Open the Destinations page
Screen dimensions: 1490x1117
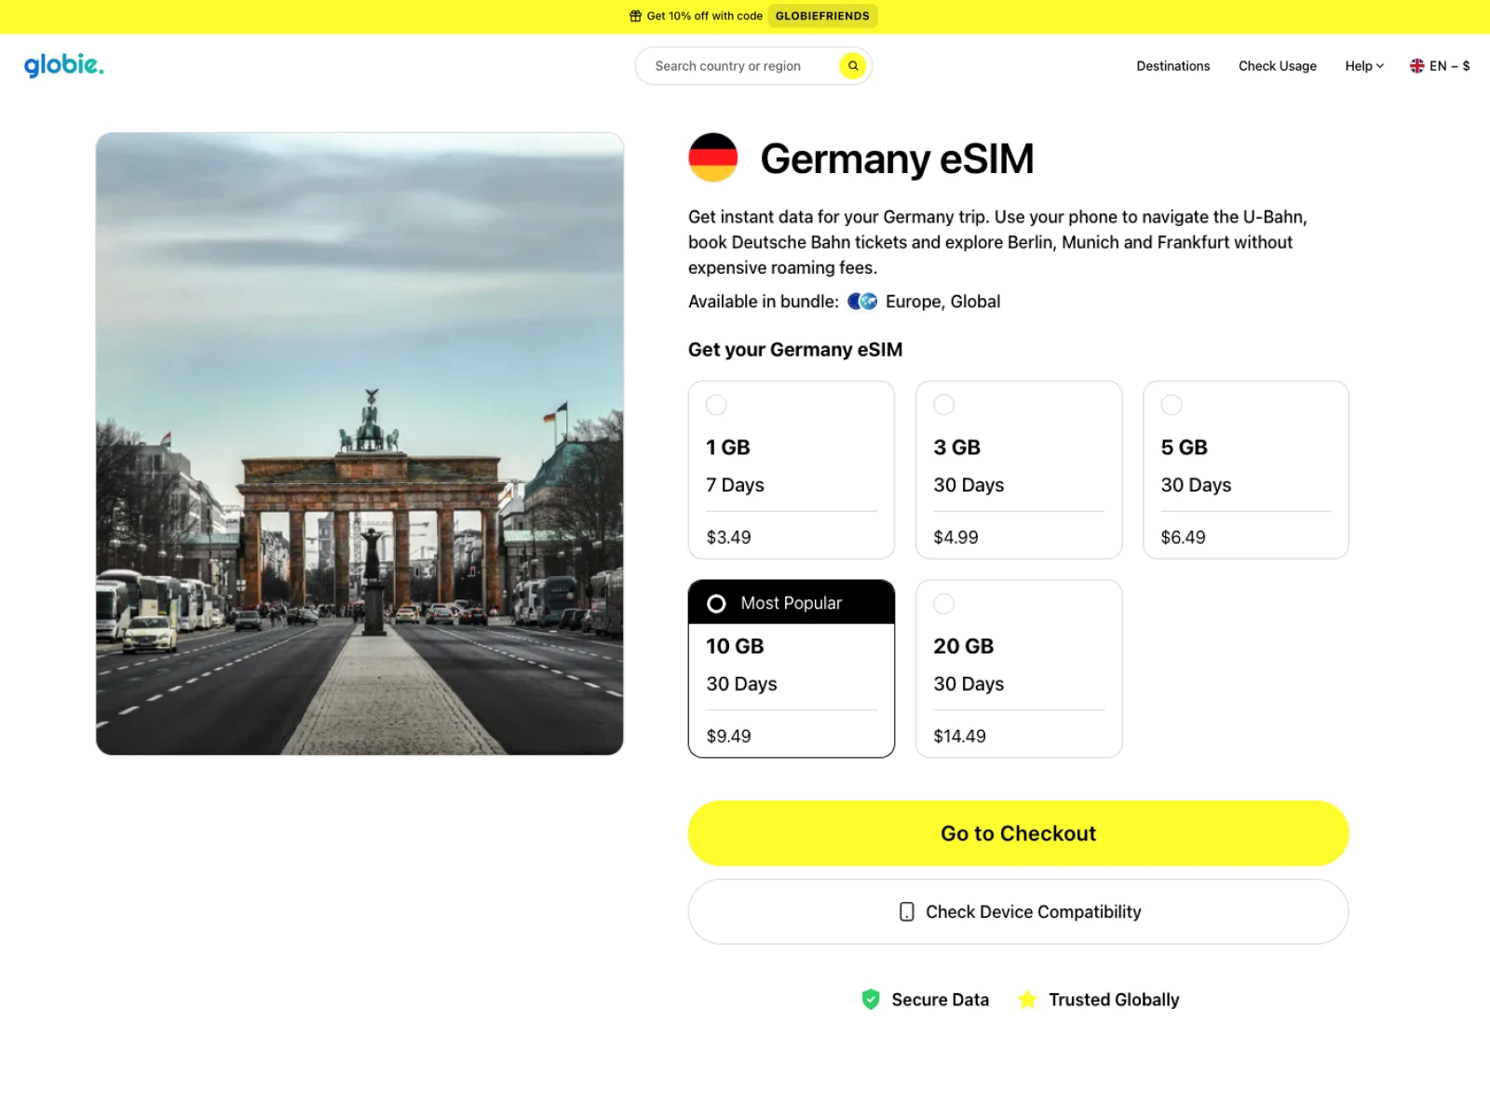tap(1172, 66)
